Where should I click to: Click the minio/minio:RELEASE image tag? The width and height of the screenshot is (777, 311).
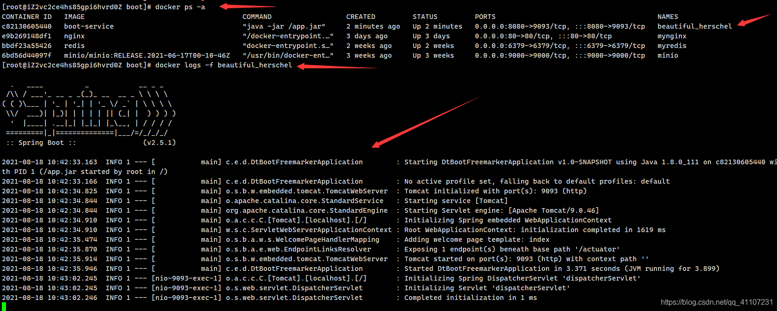pyautogui.click(x=147, y=55)
